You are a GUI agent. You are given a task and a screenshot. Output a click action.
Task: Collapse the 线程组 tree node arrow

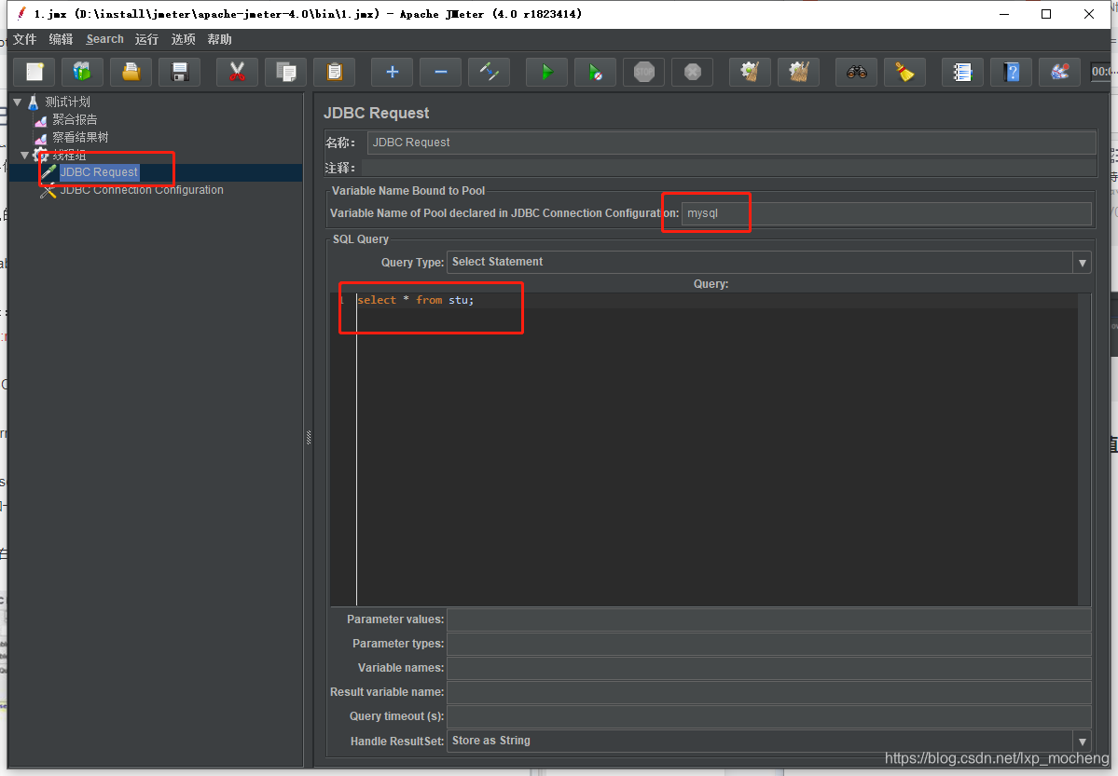25,155
